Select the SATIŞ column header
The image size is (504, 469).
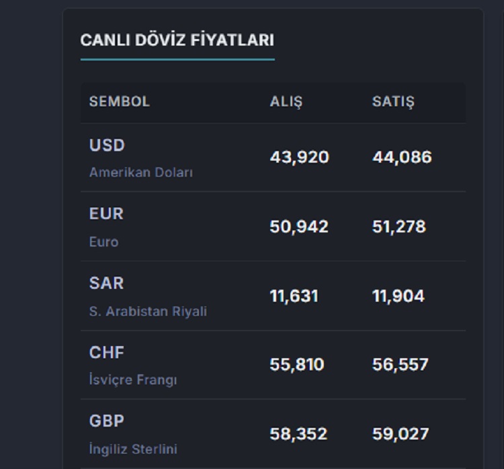coord(393,102)
